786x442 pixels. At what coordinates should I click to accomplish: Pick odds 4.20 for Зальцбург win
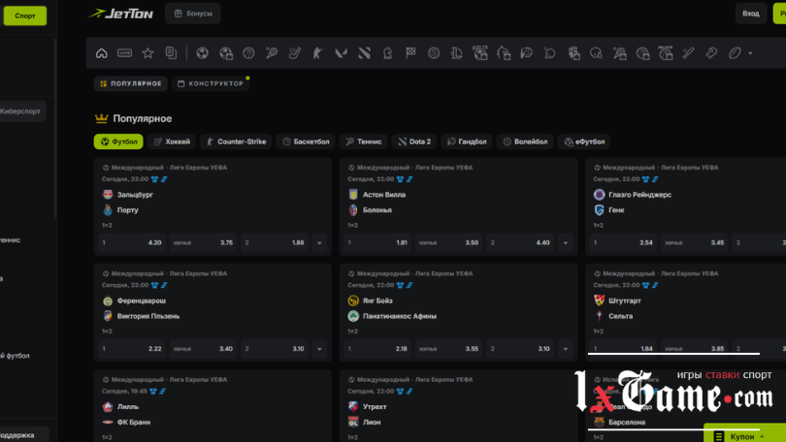[x=131, y=242]
